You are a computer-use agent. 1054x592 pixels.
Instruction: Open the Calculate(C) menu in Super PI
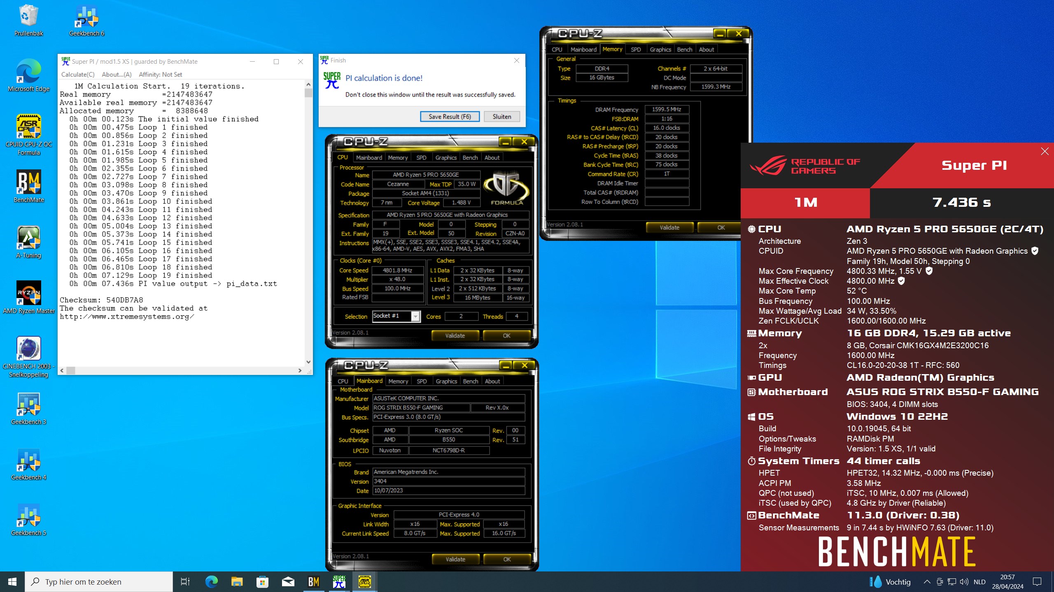(78, 74)
